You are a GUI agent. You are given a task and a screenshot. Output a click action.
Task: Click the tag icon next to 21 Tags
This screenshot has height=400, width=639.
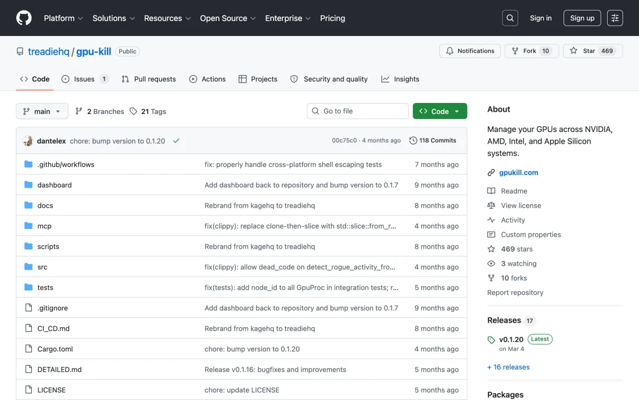point(133,111)
